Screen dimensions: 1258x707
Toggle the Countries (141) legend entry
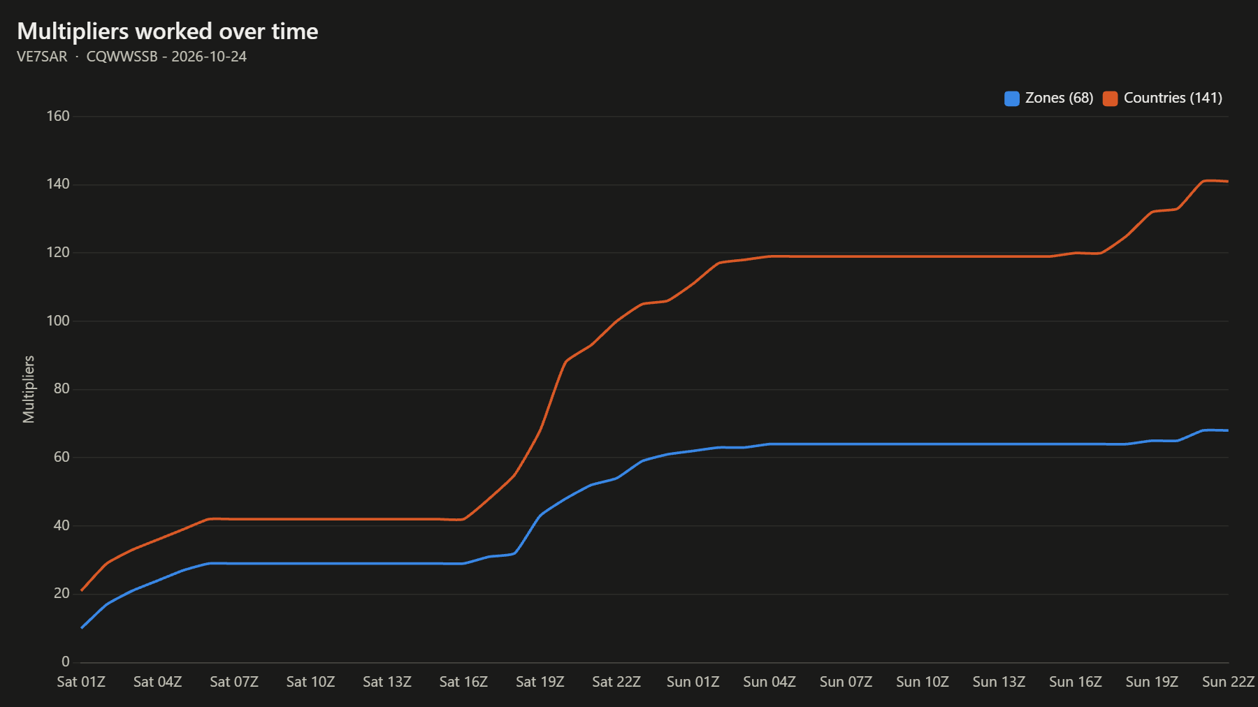[1163, 99]
